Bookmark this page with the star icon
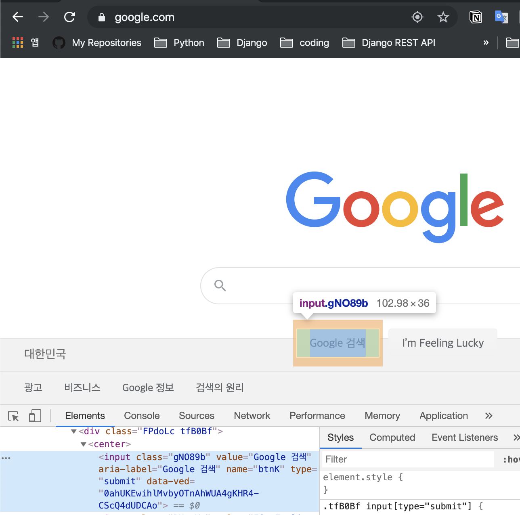This screenshot has height=515, width=520. click(x=443, y=17)
